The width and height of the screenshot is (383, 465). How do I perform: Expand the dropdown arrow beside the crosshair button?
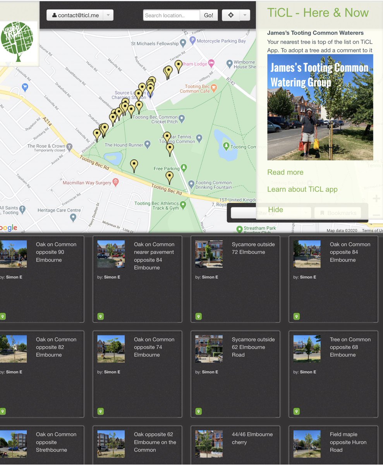[x=245, y=15]
